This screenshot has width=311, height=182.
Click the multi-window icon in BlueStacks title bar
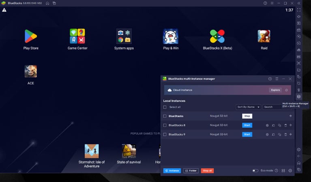pyautogui.click(x=54, y=3)
